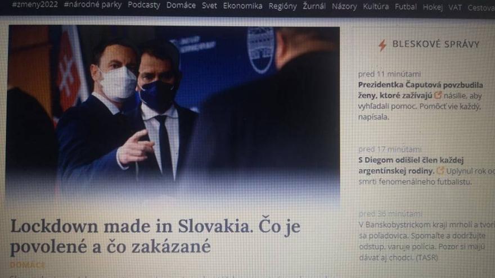Open headline Lockdown made in Slovakia article
The image size is (495, 278).
155,236
